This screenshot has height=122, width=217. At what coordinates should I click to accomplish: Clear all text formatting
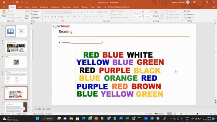click(x=82, y=12)
